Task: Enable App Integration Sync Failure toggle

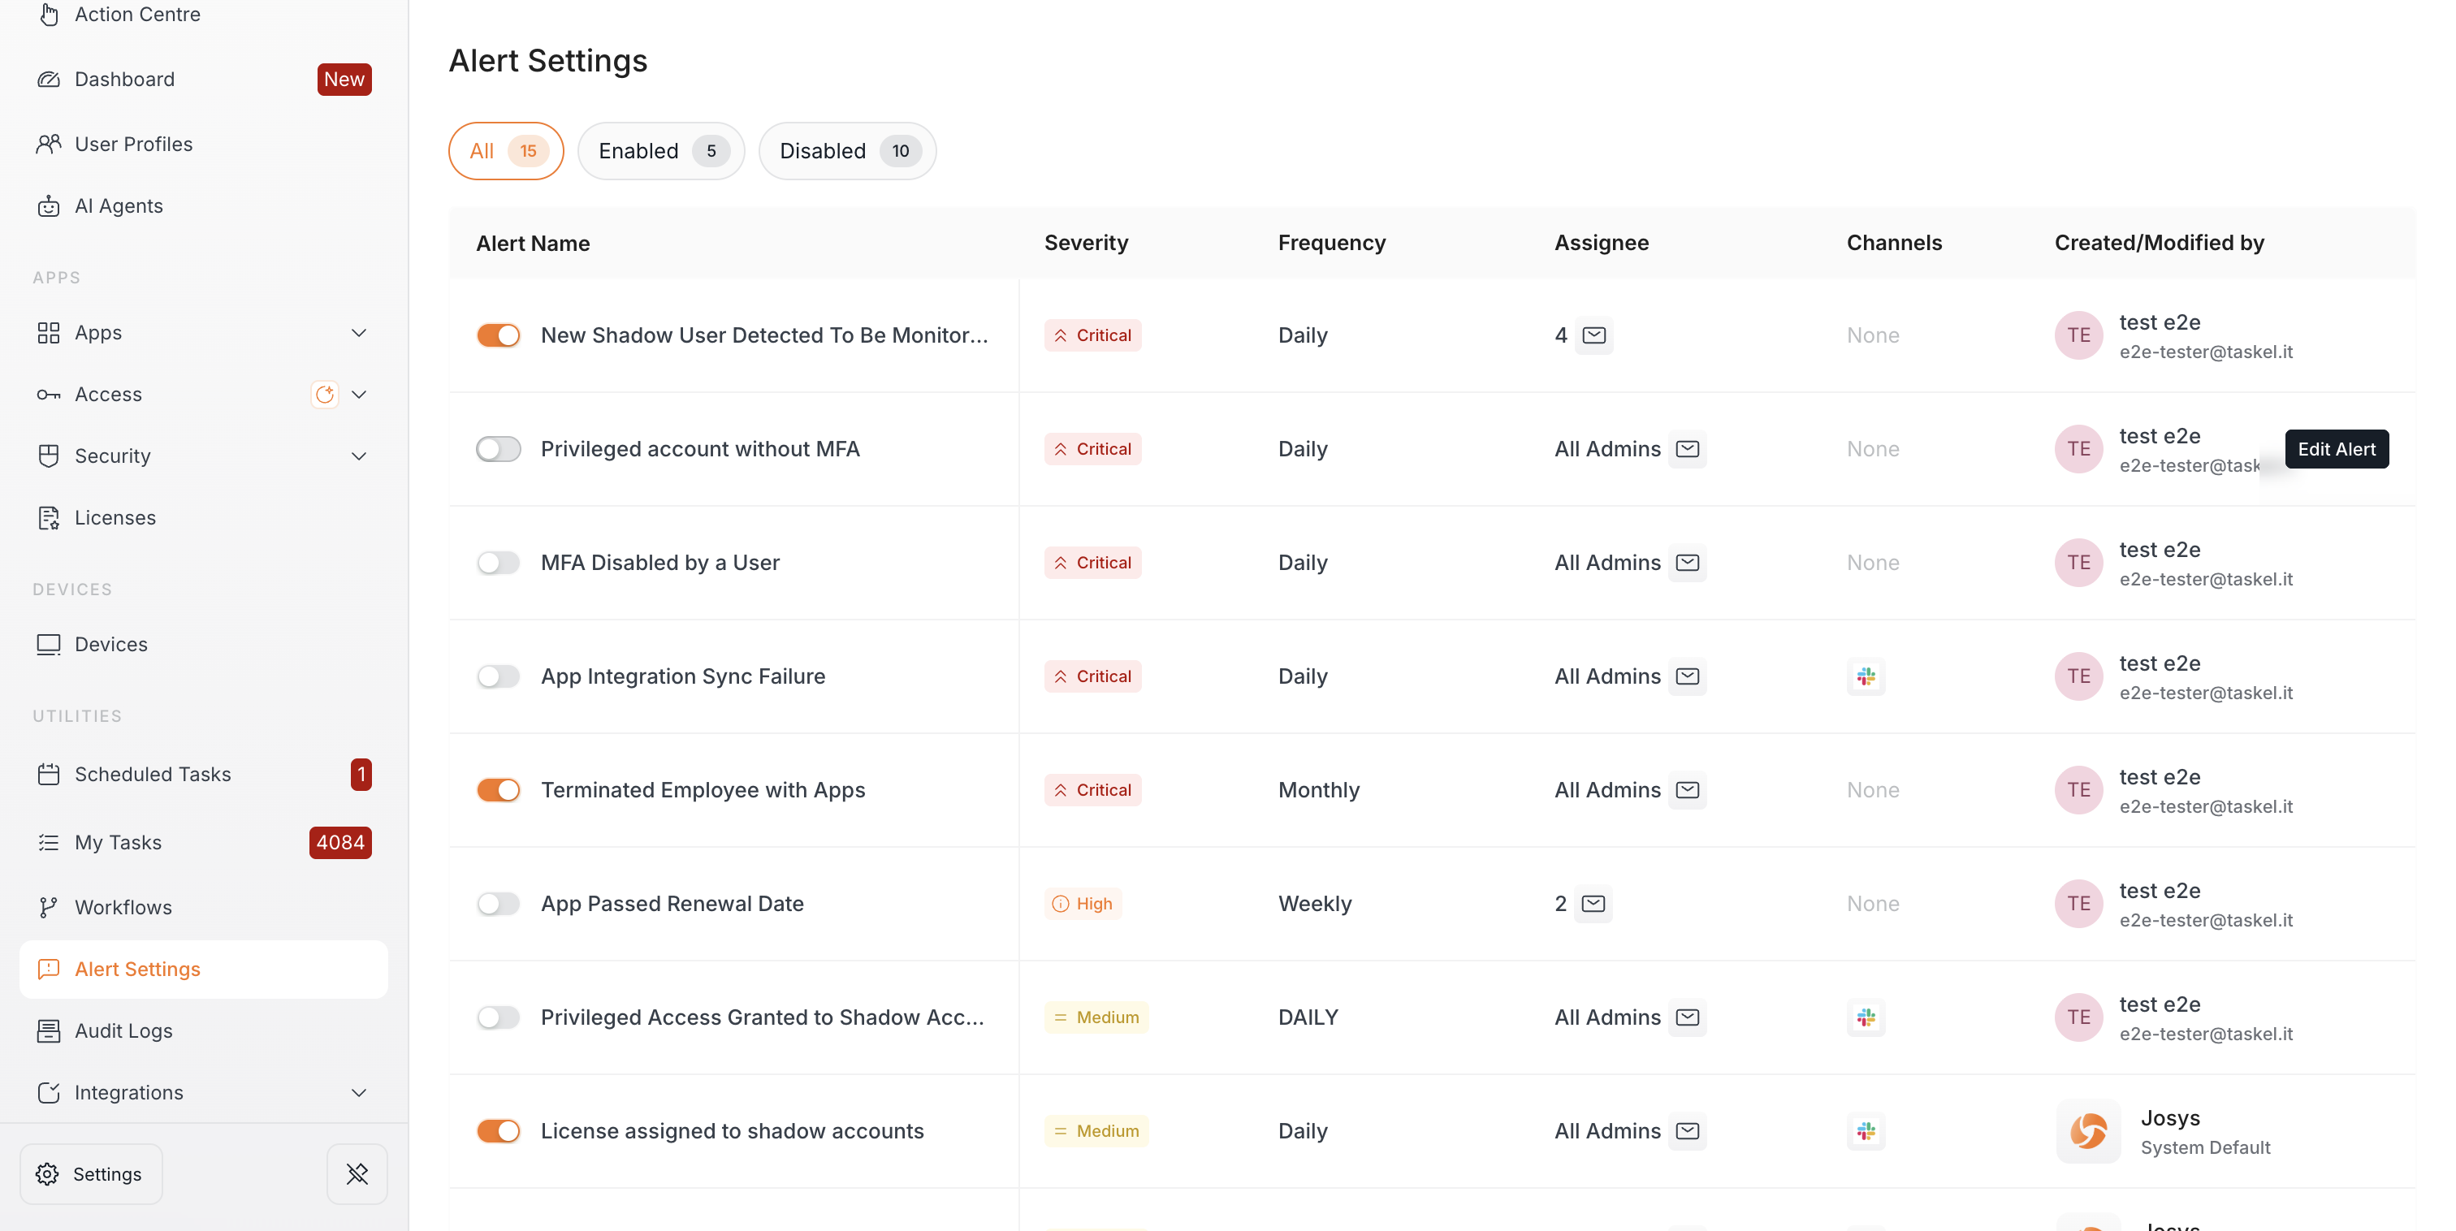Action: point(499,677)
